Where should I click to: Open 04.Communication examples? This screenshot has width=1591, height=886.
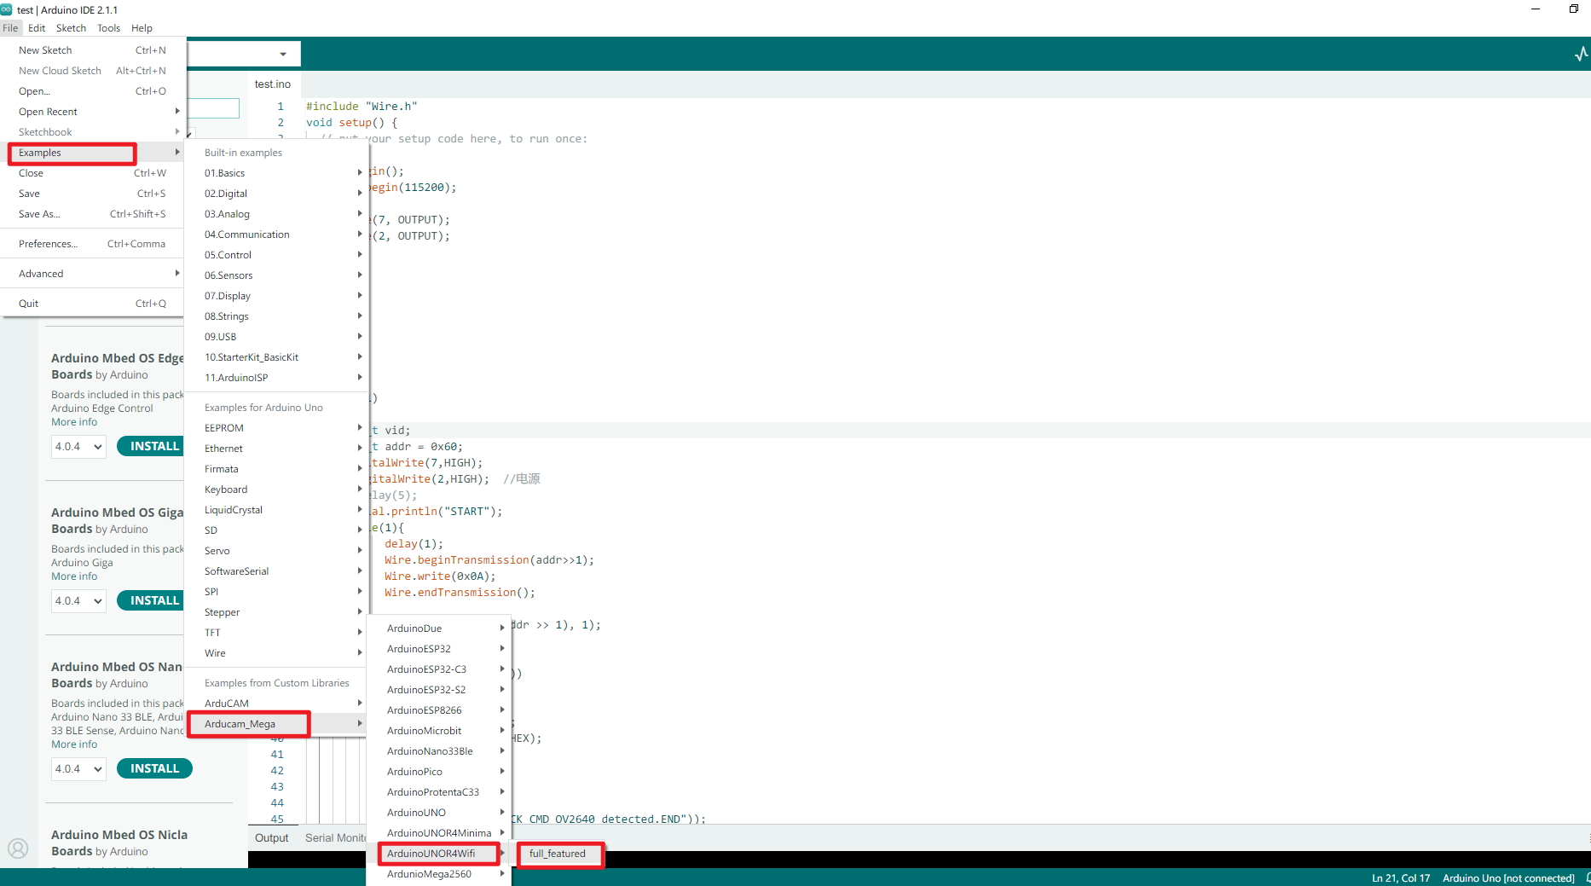277,235
